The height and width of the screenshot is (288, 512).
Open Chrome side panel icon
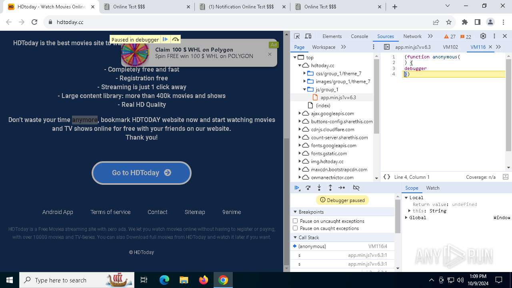coord(478,22)
